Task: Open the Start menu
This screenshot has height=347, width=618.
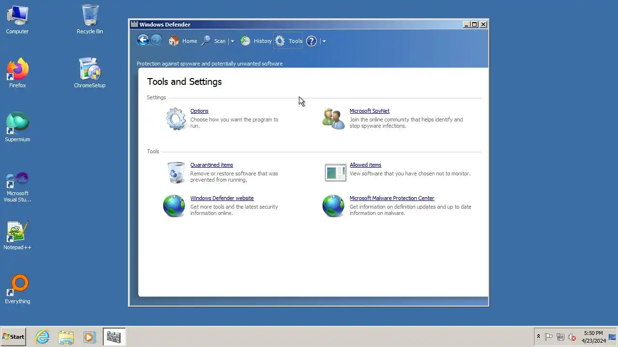Action: pos(13,337)
